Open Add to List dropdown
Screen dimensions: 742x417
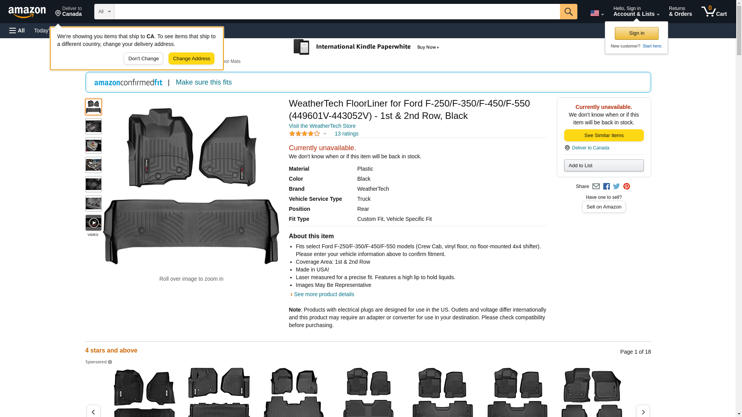click(x=604, y=166)
